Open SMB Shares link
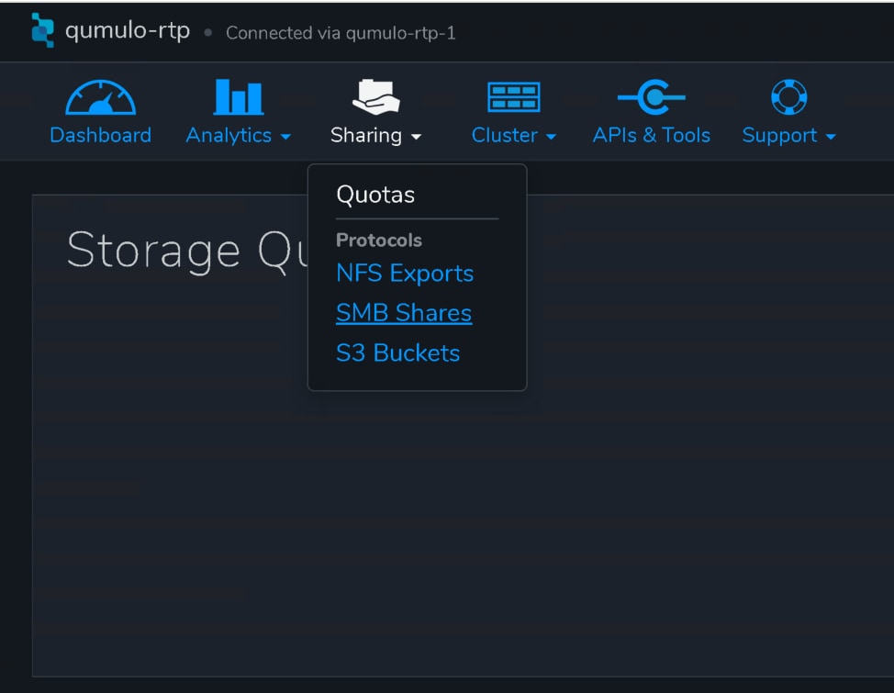 (404, 313)
